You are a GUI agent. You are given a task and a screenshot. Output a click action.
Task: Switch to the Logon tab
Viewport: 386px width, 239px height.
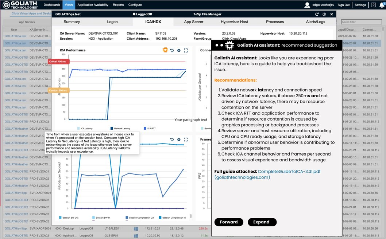[x=112, y=21]
